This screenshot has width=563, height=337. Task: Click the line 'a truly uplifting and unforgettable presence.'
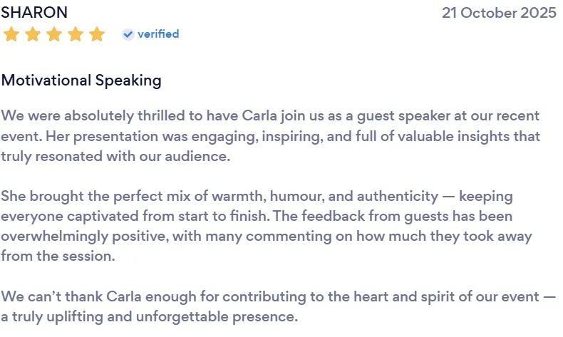pos(150,317)
